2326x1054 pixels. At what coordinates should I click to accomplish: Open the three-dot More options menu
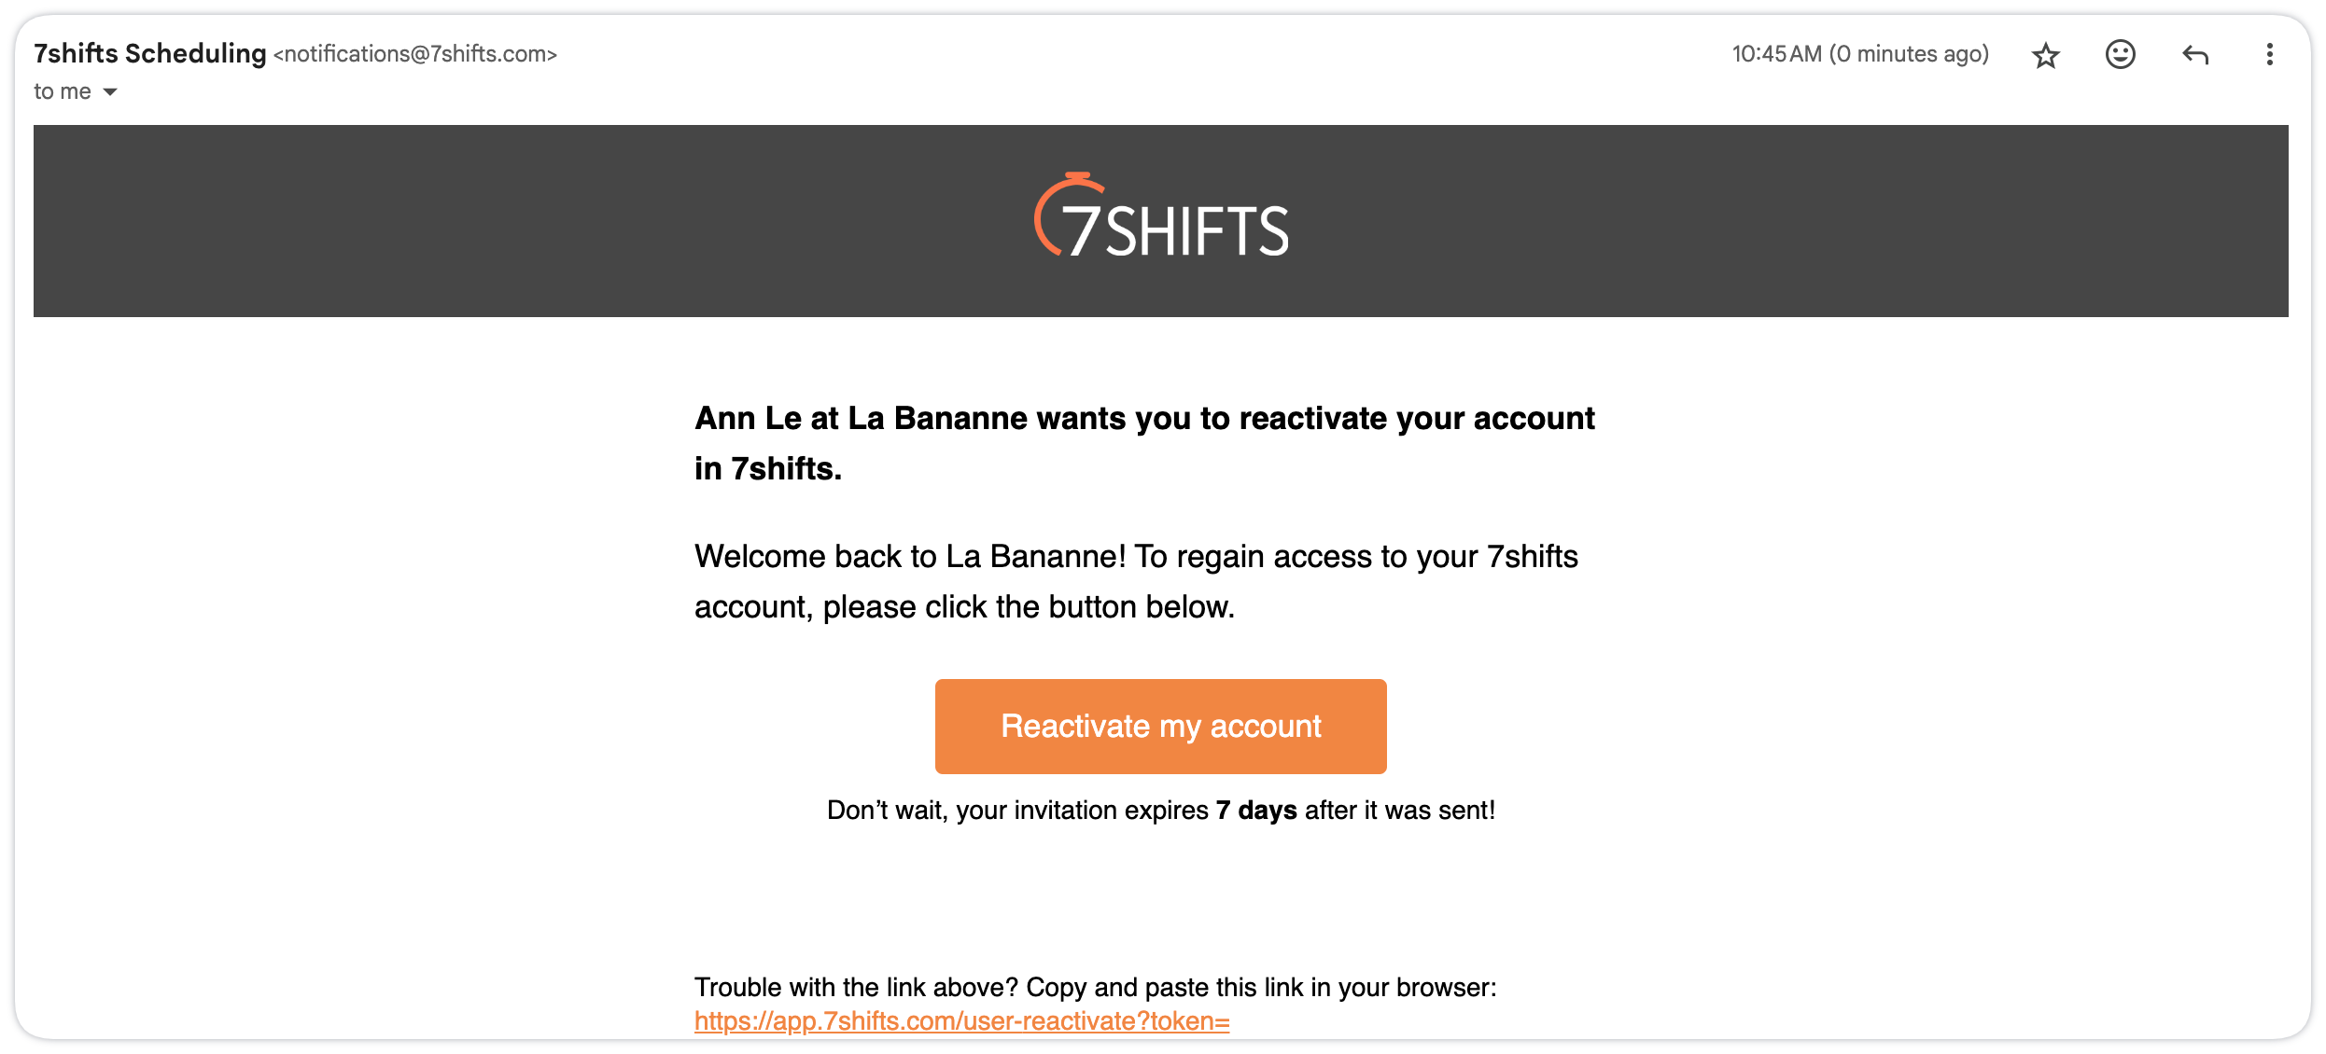tap(2269, 55)
